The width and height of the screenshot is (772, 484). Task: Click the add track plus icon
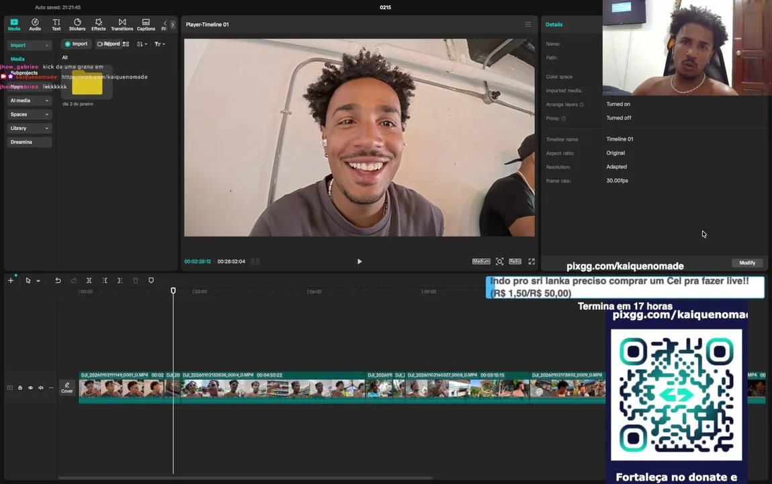tap(10, 280)
